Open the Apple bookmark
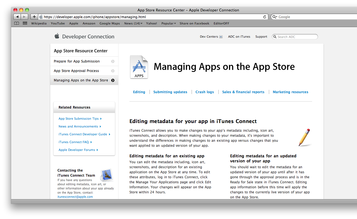Viewport: 357px width, 219px height. (x=74, y=23)
